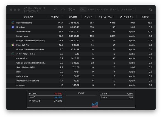The image size is (162, 118).
Task: Select the Google Chrome Helper (GPU) row
Action: (x=81, y=41)
